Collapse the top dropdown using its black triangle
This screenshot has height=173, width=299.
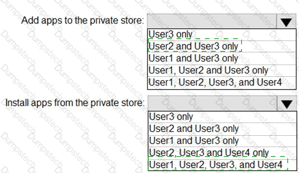tap(286, 23)
